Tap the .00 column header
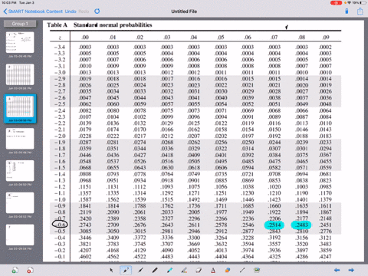Image resolution: width=368 pixels, height=276 pixels. tap(85, 38)
